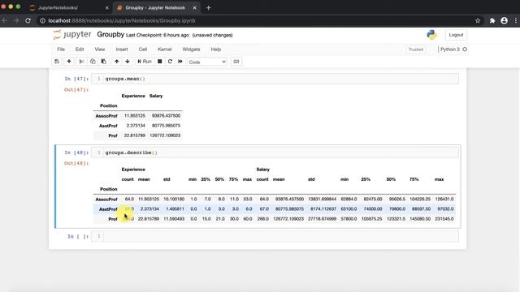
Task: Open the cell type Code dropdown
Action: click(207, 62)
